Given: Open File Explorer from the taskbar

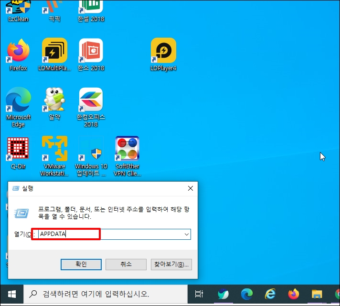Looking at the screenshot, I should (317, 294).
